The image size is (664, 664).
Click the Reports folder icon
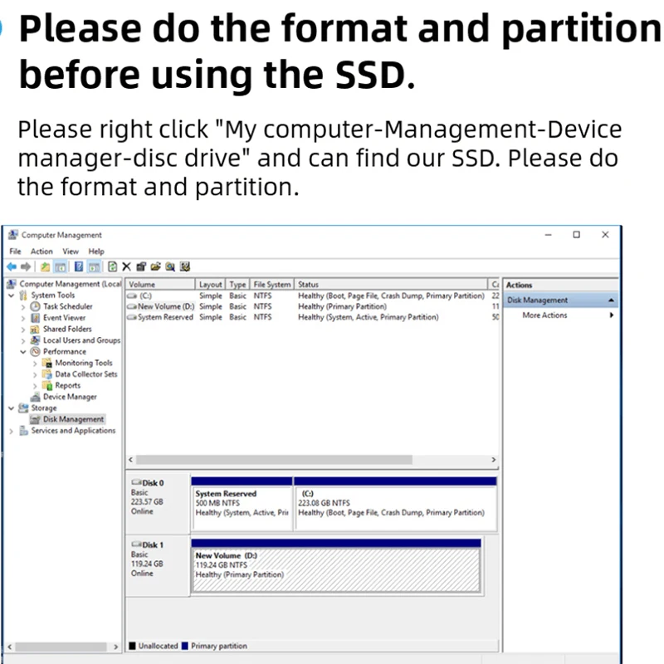point(47,385)
